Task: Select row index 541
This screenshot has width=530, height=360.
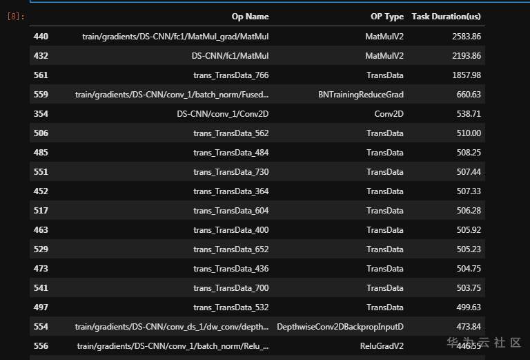Action: click(41, 288)
